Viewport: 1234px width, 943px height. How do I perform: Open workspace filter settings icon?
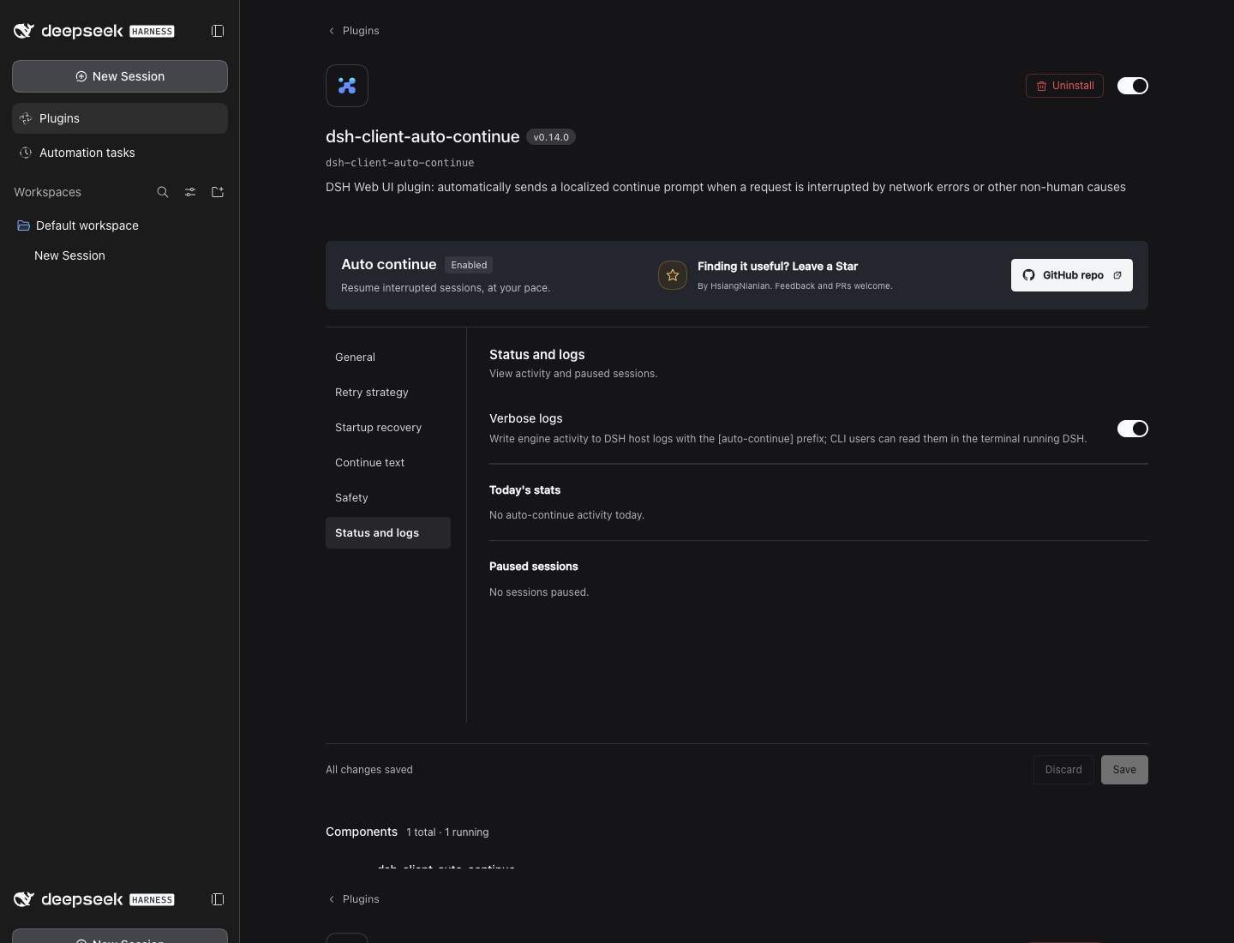point(190,192)
